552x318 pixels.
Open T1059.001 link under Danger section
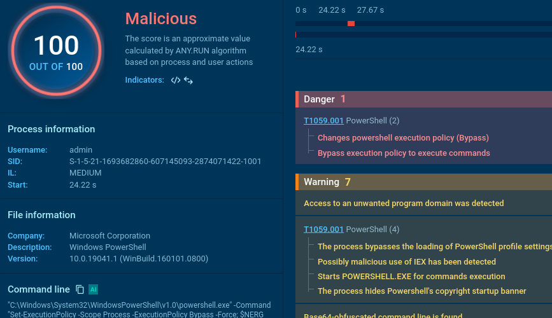pyautogui.click(x=323, y=121)
